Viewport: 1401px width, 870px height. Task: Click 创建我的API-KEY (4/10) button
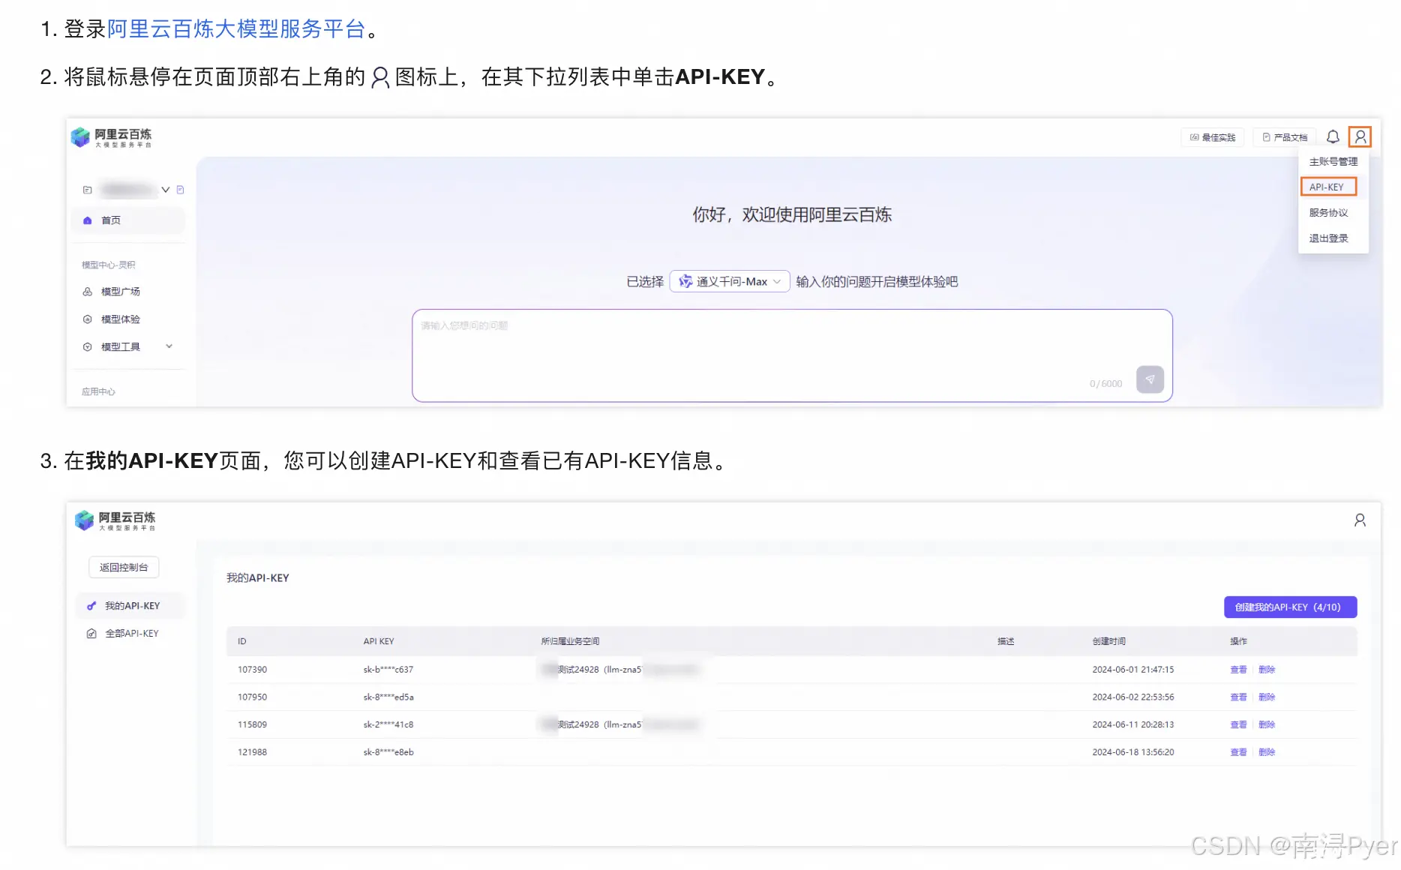1290,607
